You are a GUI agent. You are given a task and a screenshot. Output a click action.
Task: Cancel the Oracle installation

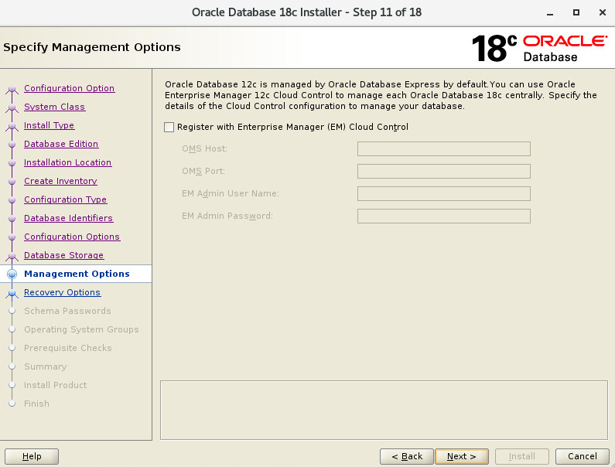coord(582,456)
